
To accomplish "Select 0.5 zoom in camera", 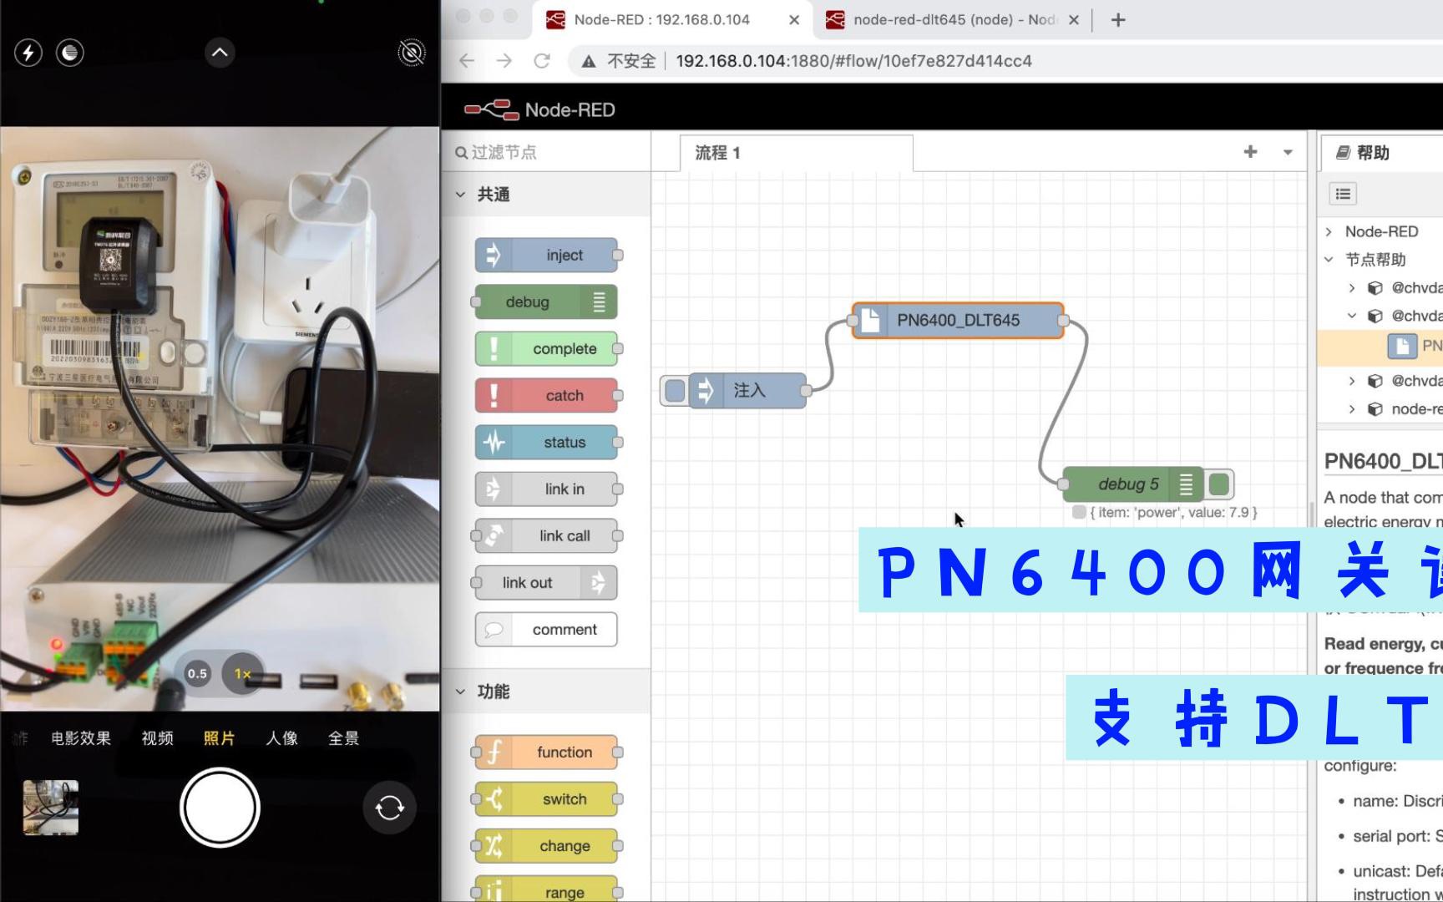I will point(197,673).
